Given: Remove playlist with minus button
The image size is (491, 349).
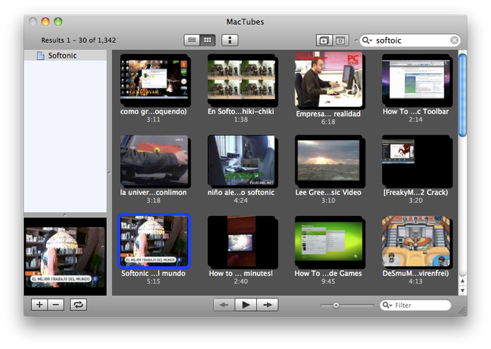Looking at the screenshot, I should [56, 304].
